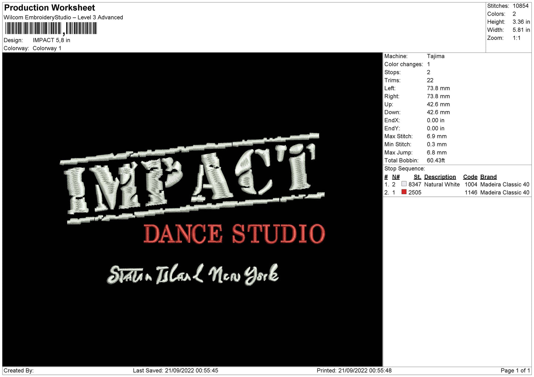Image resolution: width=534 pixels, height=377 pixels.
Task: Click the 'Page 1 of 1' indicator
Action: click(x=516, y=371)
